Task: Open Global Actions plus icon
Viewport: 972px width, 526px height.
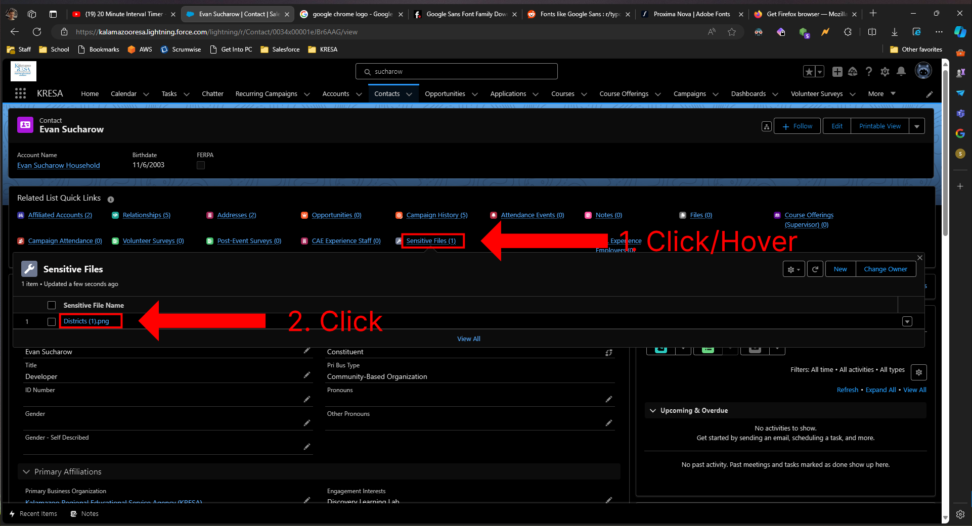Action: [837, 72]
